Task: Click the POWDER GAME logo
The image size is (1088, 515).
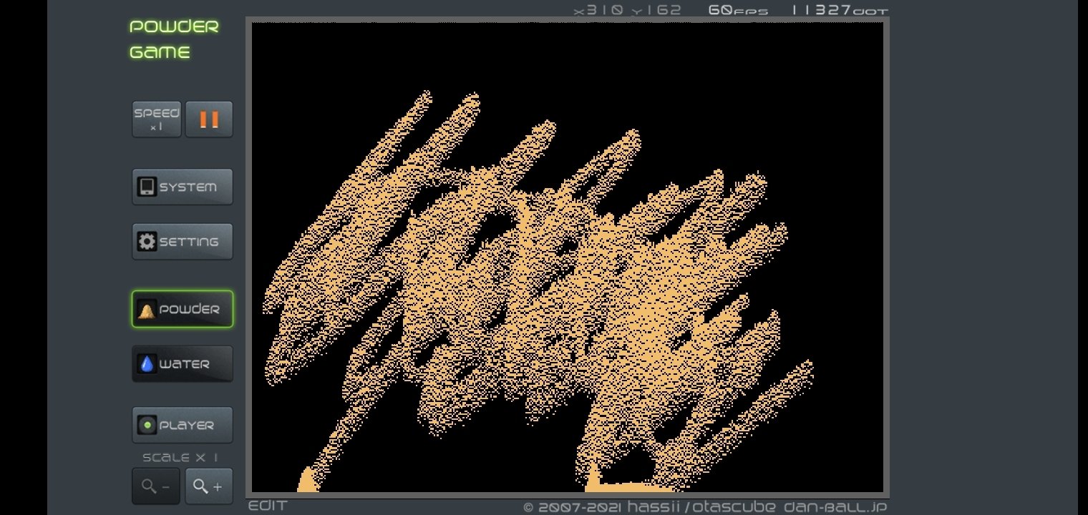Action: (x=174, y=39)
